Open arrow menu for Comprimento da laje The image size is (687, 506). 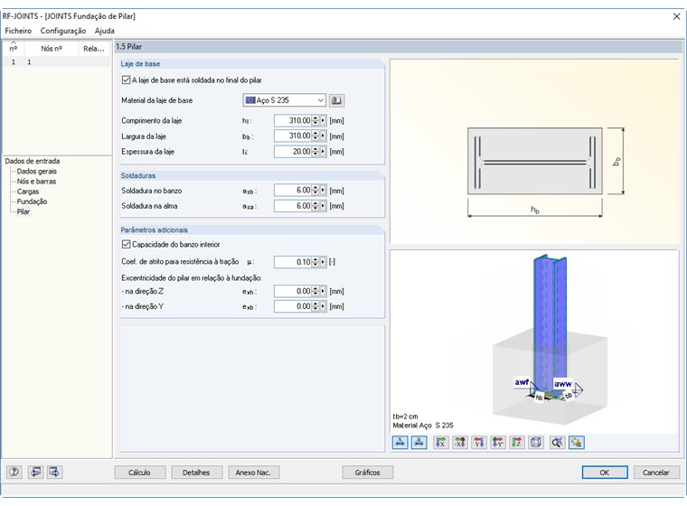(x=323, y=120)
